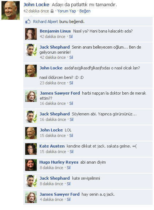Click Benjamin Linus's avatar thumbnail
The image size is (154, 210).
[x=31, y=34]
